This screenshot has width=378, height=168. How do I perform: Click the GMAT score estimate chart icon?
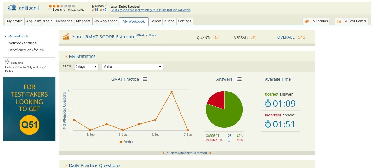click(66, 37)
